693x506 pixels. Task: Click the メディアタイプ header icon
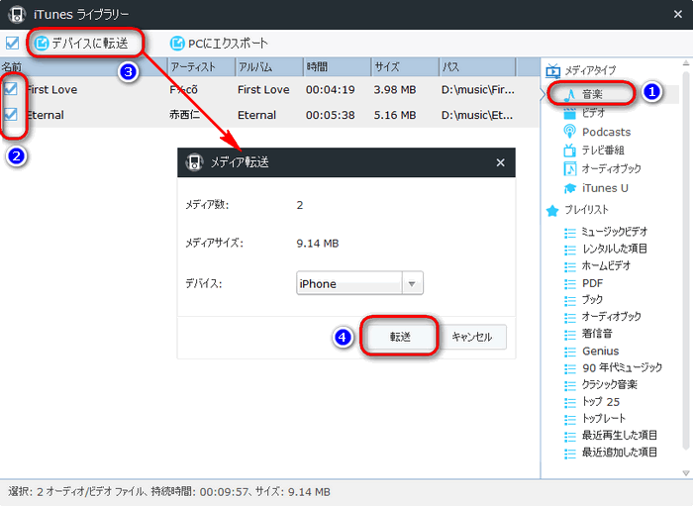click(552, 70)
